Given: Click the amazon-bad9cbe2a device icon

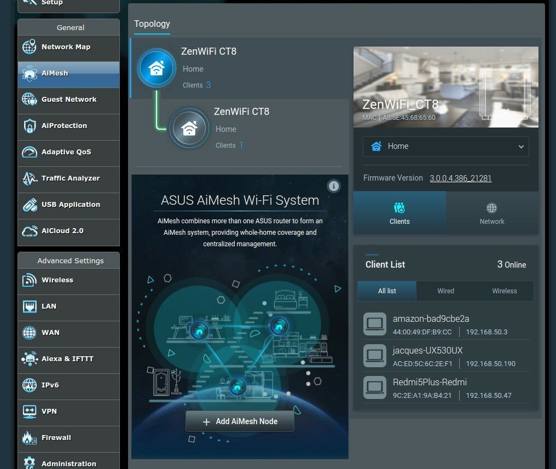Looking at the screenshot, I should click(375, 324).
